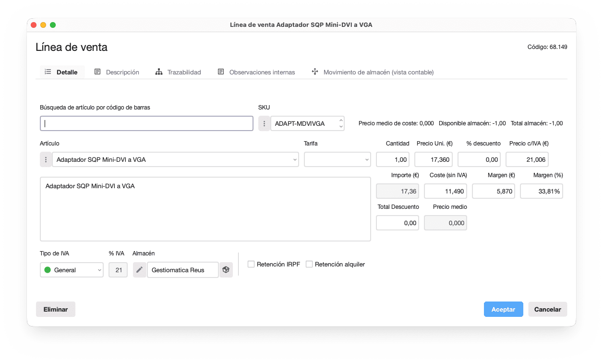
Task: Expand the Tarifa dropdown
Action: [x=337, y=159]
